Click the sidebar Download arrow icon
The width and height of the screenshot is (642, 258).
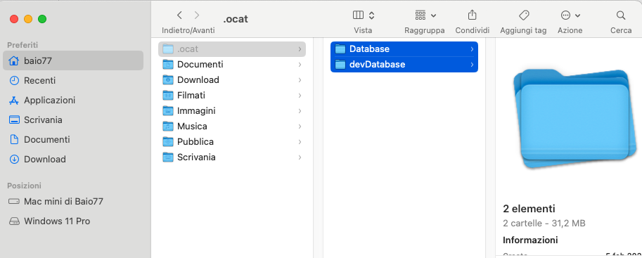(14, 159)
